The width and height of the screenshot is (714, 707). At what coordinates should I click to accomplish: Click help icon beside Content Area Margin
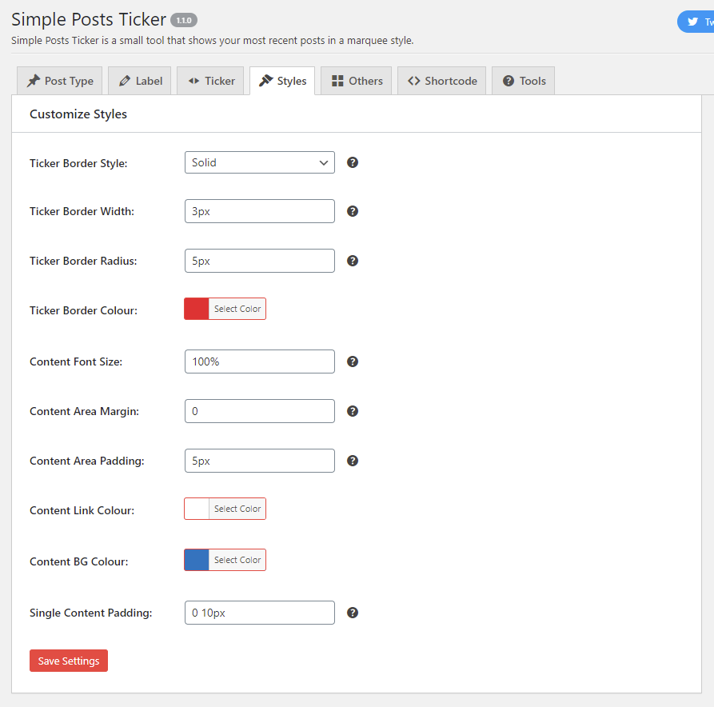click(x=353, y=411)
